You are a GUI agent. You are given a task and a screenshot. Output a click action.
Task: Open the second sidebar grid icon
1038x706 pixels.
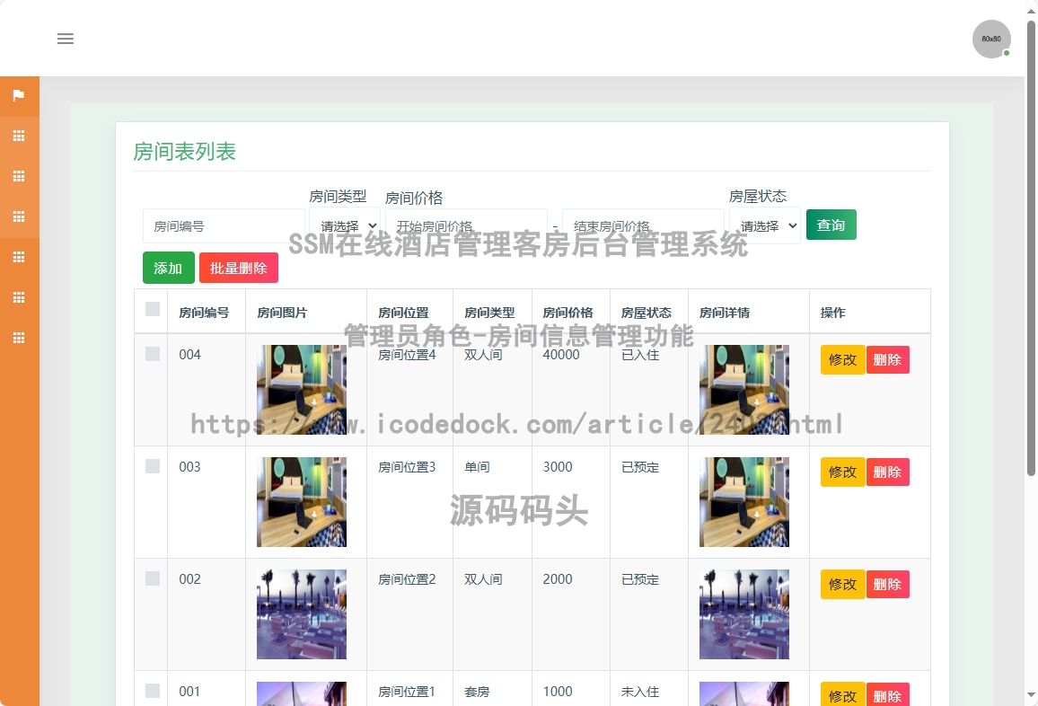click(x=19, y=176)
